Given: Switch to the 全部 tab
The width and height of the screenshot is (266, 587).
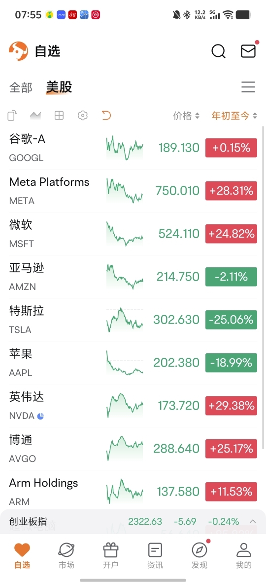Looking at the screenshot, I should [21, 87].
